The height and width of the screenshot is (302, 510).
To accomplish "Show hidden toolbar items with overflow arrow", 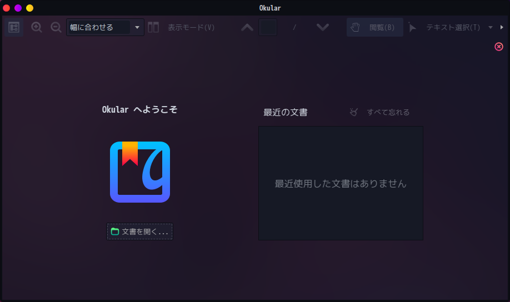I will point(502,27).
